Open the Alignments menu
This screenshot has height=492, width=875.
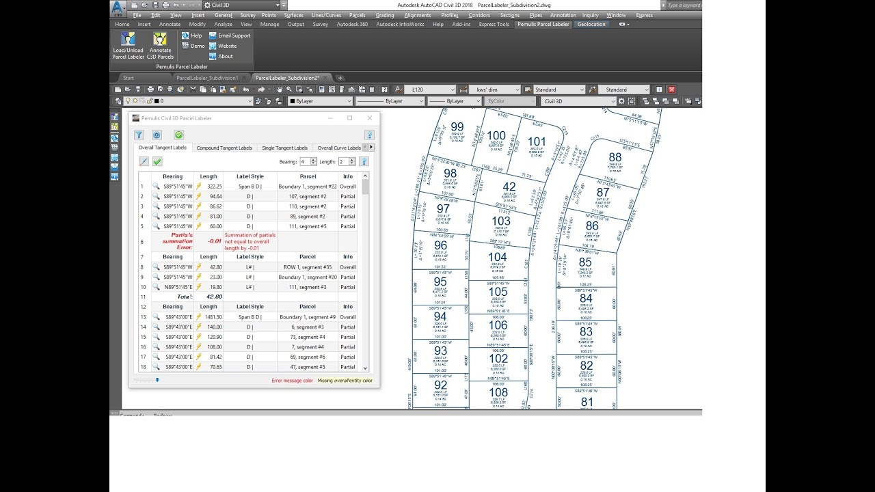click(417, 15)
